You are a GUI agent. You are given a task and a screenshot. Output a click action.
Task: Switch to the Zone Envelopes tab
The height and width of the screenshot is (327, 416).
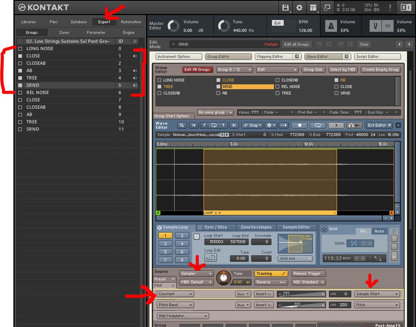coord(256,227)
